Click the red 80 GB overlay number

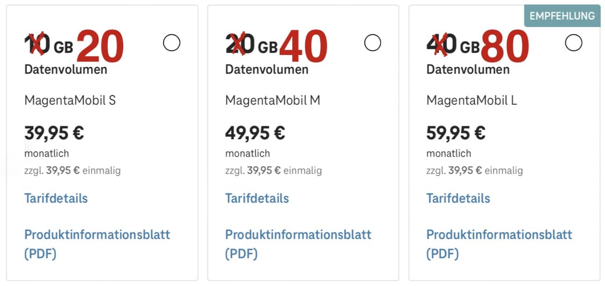[505, 46]
